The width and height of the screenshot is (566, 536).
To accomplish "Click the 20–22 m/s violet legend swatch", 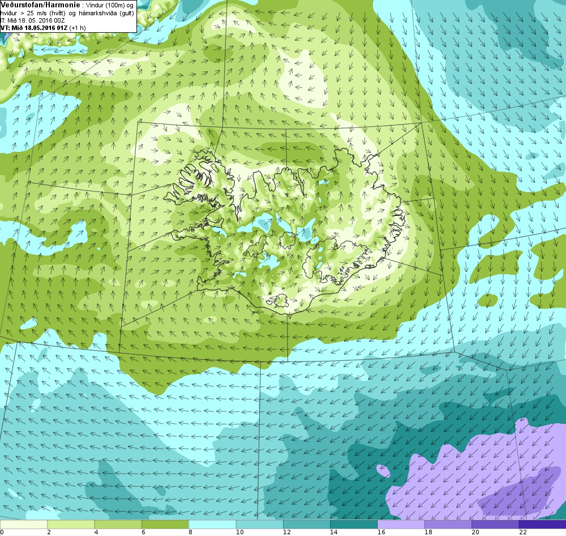I will click(495, 525).
